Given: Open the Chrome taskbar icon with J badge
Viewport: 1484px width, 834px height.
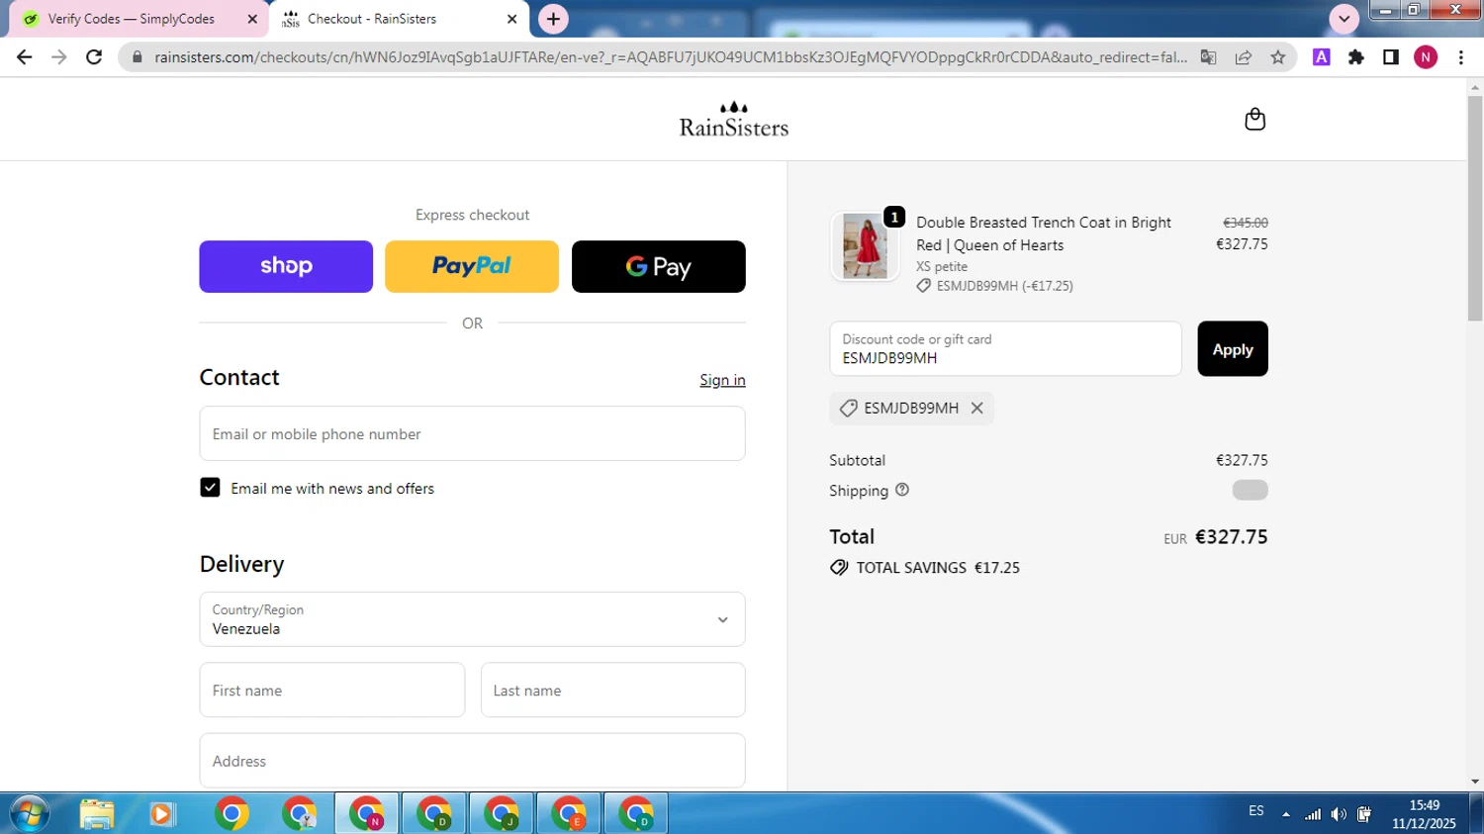Looking at the screenshot, I should tap(502, 813).
